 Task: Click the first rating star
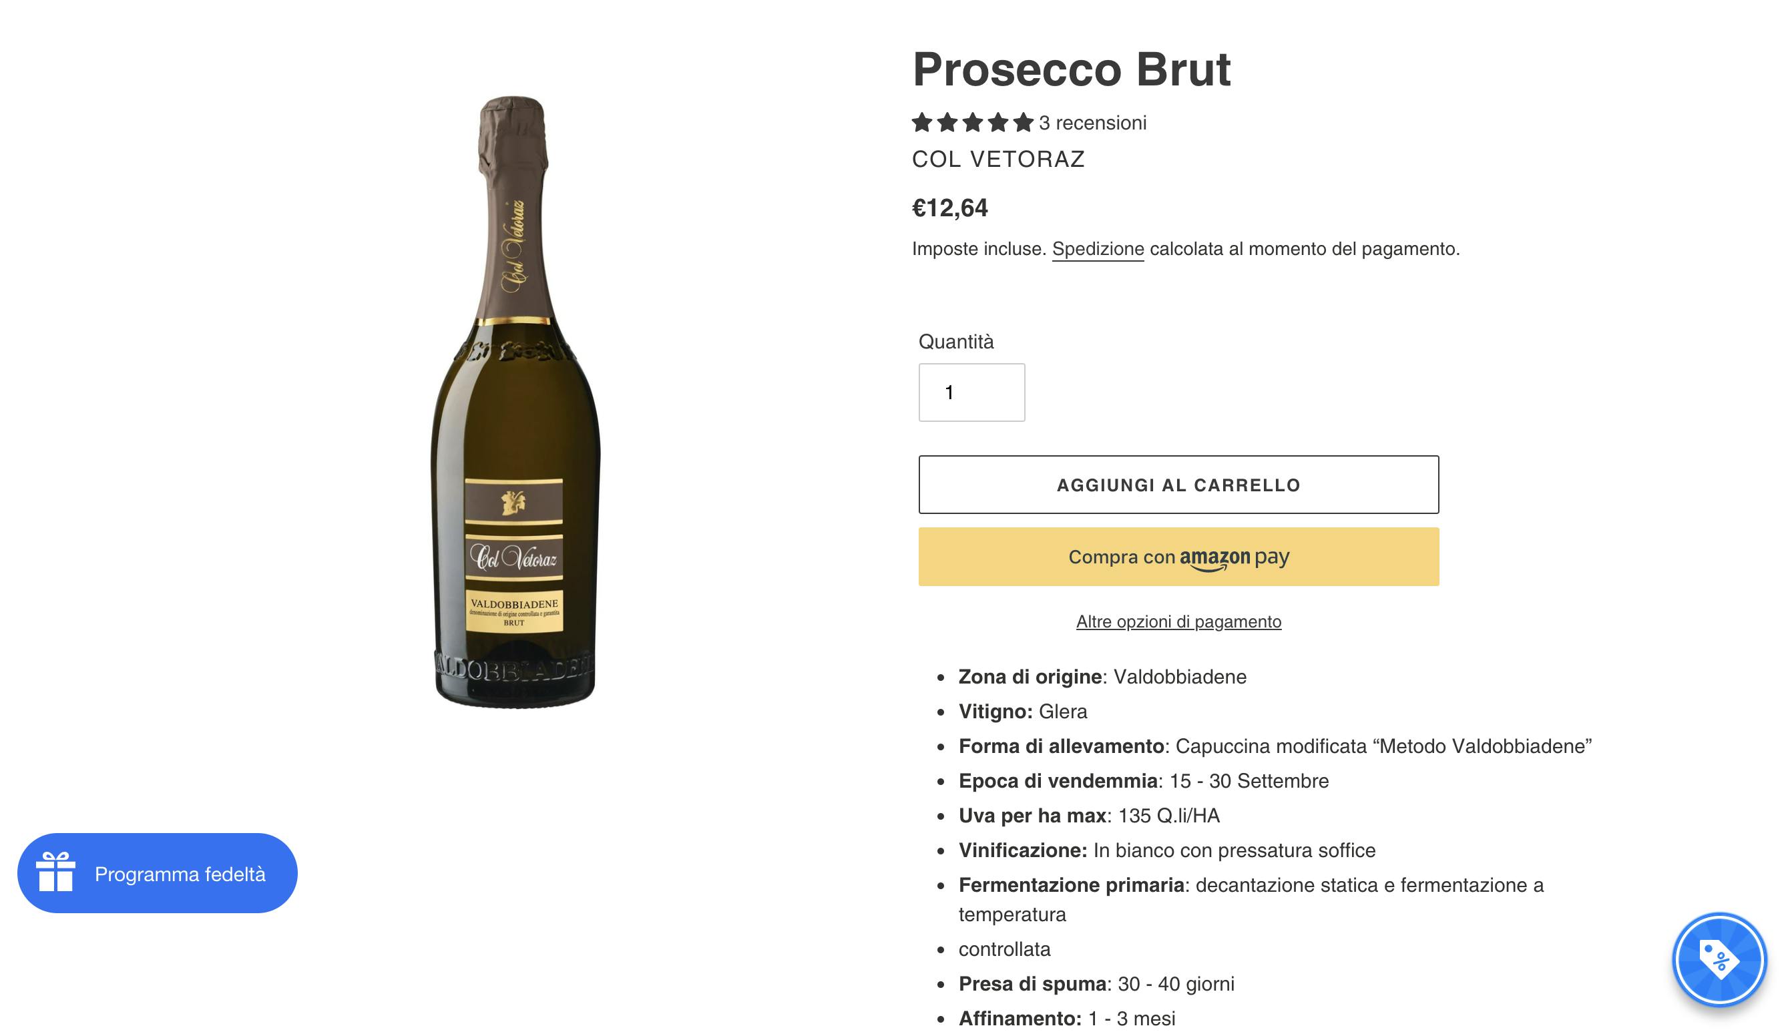point(921,123)
